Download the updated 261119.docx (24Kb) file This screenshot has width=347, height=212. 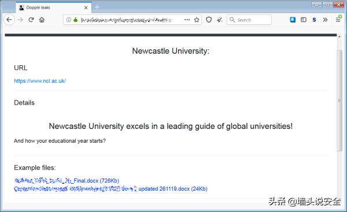pos(110,189)
